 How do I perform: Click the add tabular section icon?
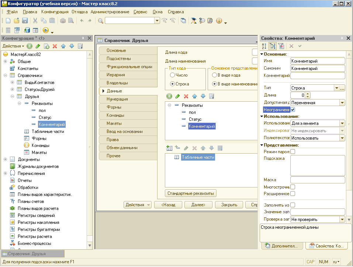point(169,148)
